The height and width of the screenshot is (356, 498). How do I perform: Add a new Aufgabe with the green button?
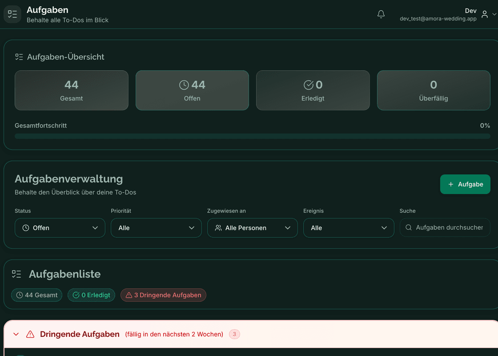tap(465, 184)
